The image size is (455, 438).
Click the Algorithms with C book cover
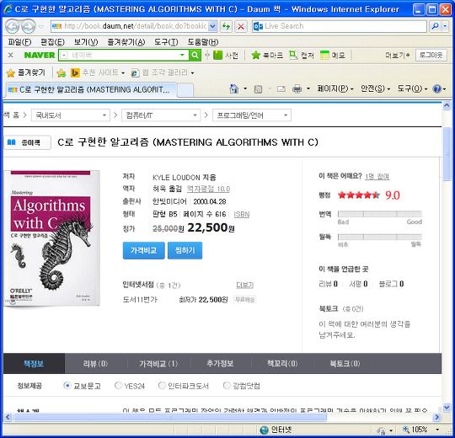coord(51,238)
